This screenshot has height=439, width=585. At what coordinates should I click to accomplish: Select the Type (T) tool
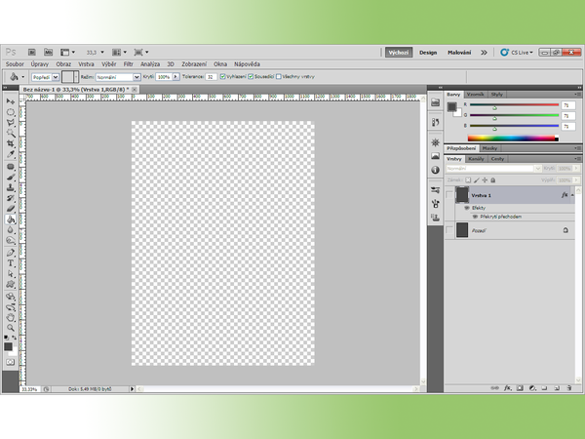pos(11,262)
